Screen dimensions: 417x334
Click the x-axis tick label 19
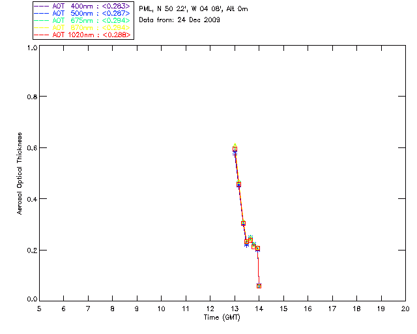(x=381, y=309)
